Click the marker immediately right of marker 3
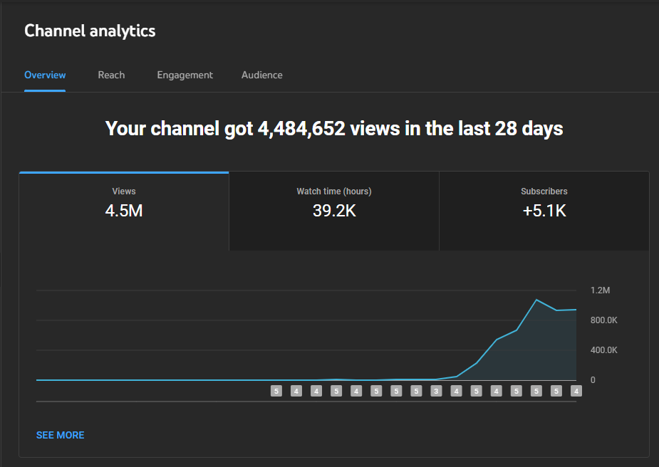The image size is (659, 467). coord(456,391)
